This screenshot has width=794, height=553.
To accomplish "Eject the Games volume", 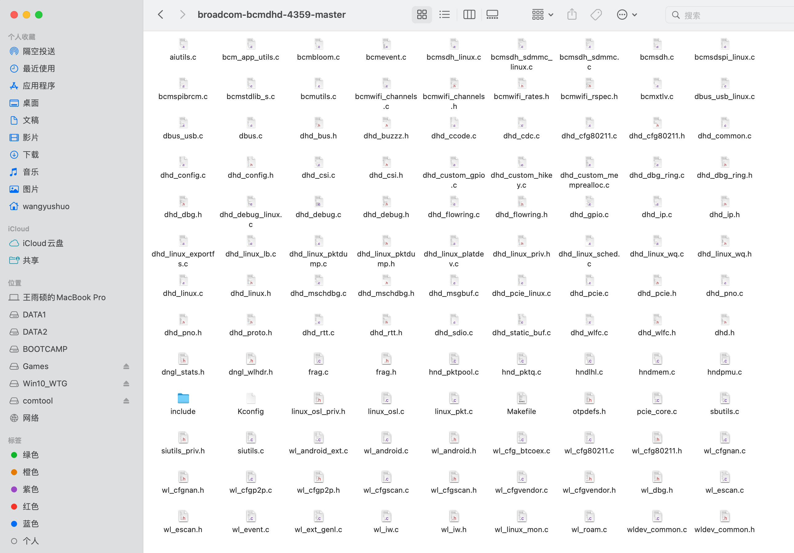I will 126,366.
